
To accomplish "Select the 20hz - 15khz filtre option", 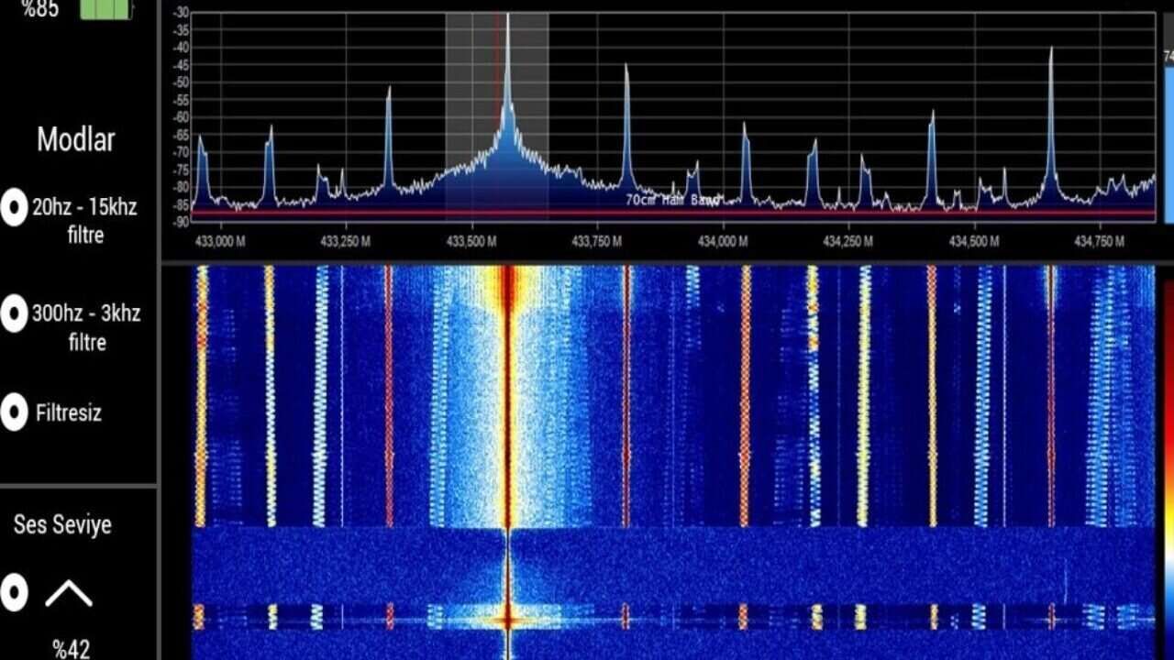I will (x=15, y=208).
